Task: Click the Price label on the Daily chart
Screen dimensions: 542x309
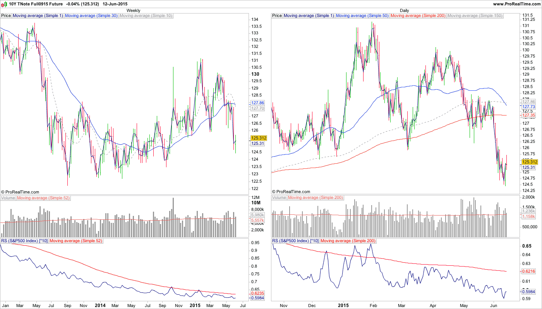Action: coord(277,16)
